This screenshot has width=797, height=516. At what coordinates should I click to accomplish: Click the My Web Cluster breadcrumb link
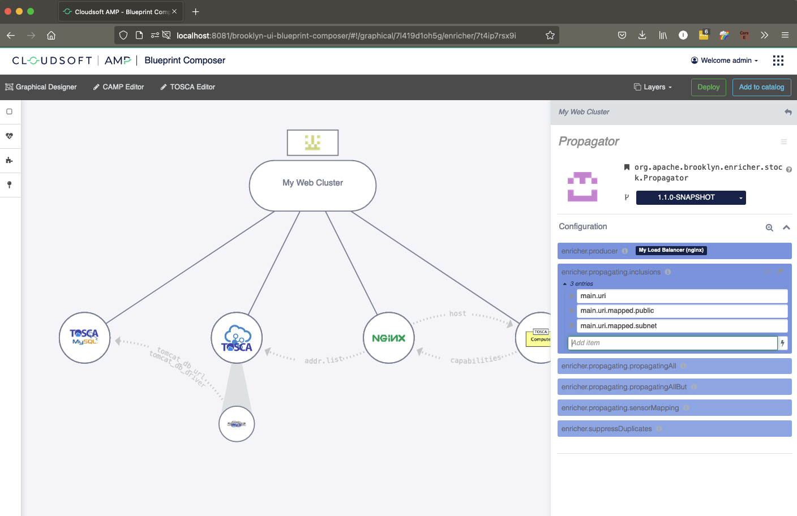(584, 112)
